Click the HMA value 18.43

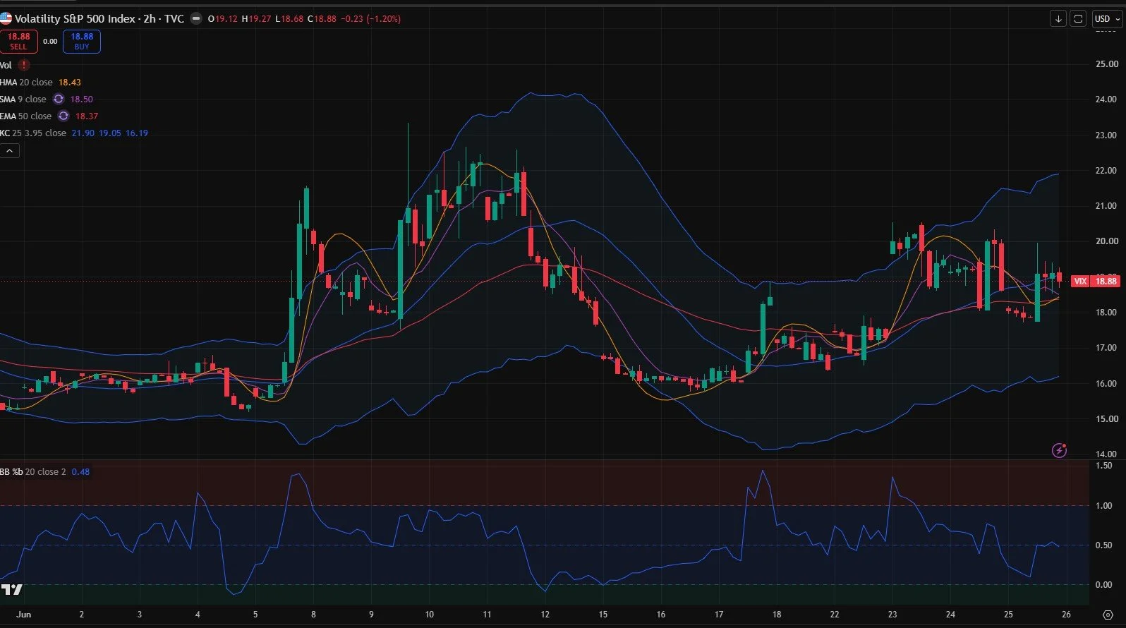pos(70,83)
